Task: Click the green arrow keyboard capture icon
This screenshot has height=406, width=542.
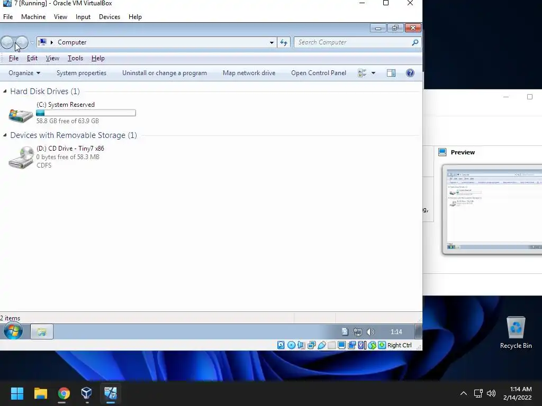Action: tap(382, 345)
